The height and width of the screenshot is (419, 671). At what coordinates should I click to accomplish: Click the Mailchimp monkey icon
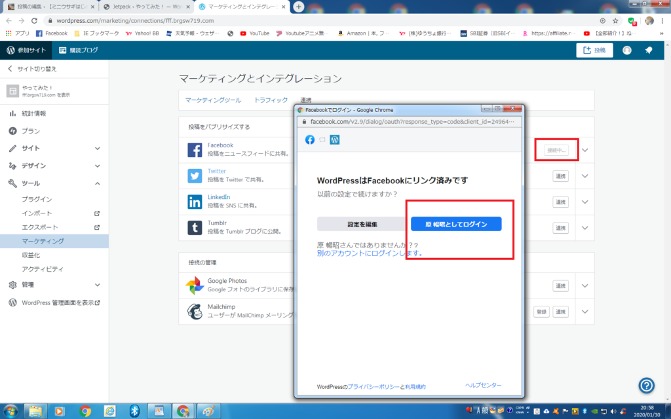(195, 312)
